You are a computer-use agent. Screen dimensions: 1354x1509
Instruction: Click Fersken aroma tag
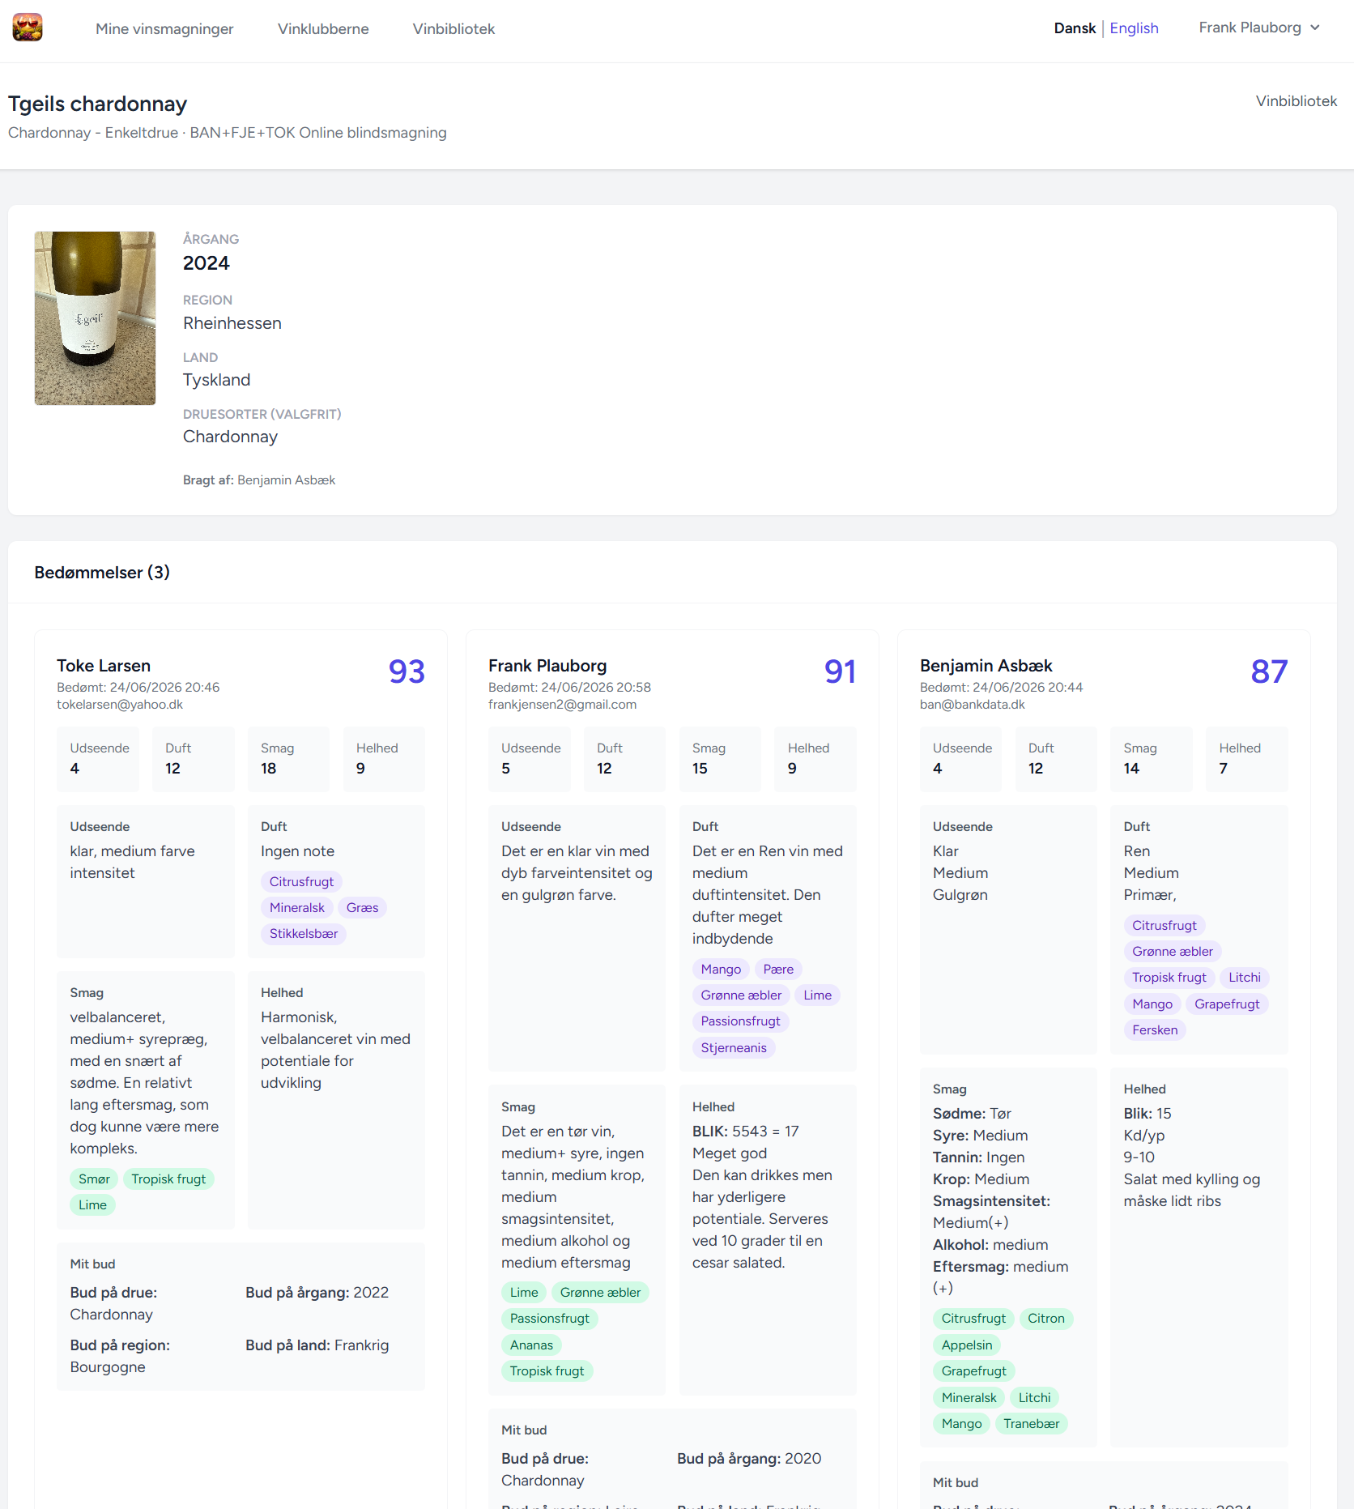pos(1155,1030)
